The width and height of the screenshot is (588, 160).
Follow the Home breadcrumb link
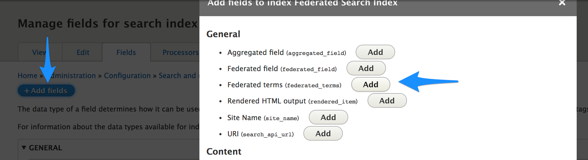coord(27,76)
